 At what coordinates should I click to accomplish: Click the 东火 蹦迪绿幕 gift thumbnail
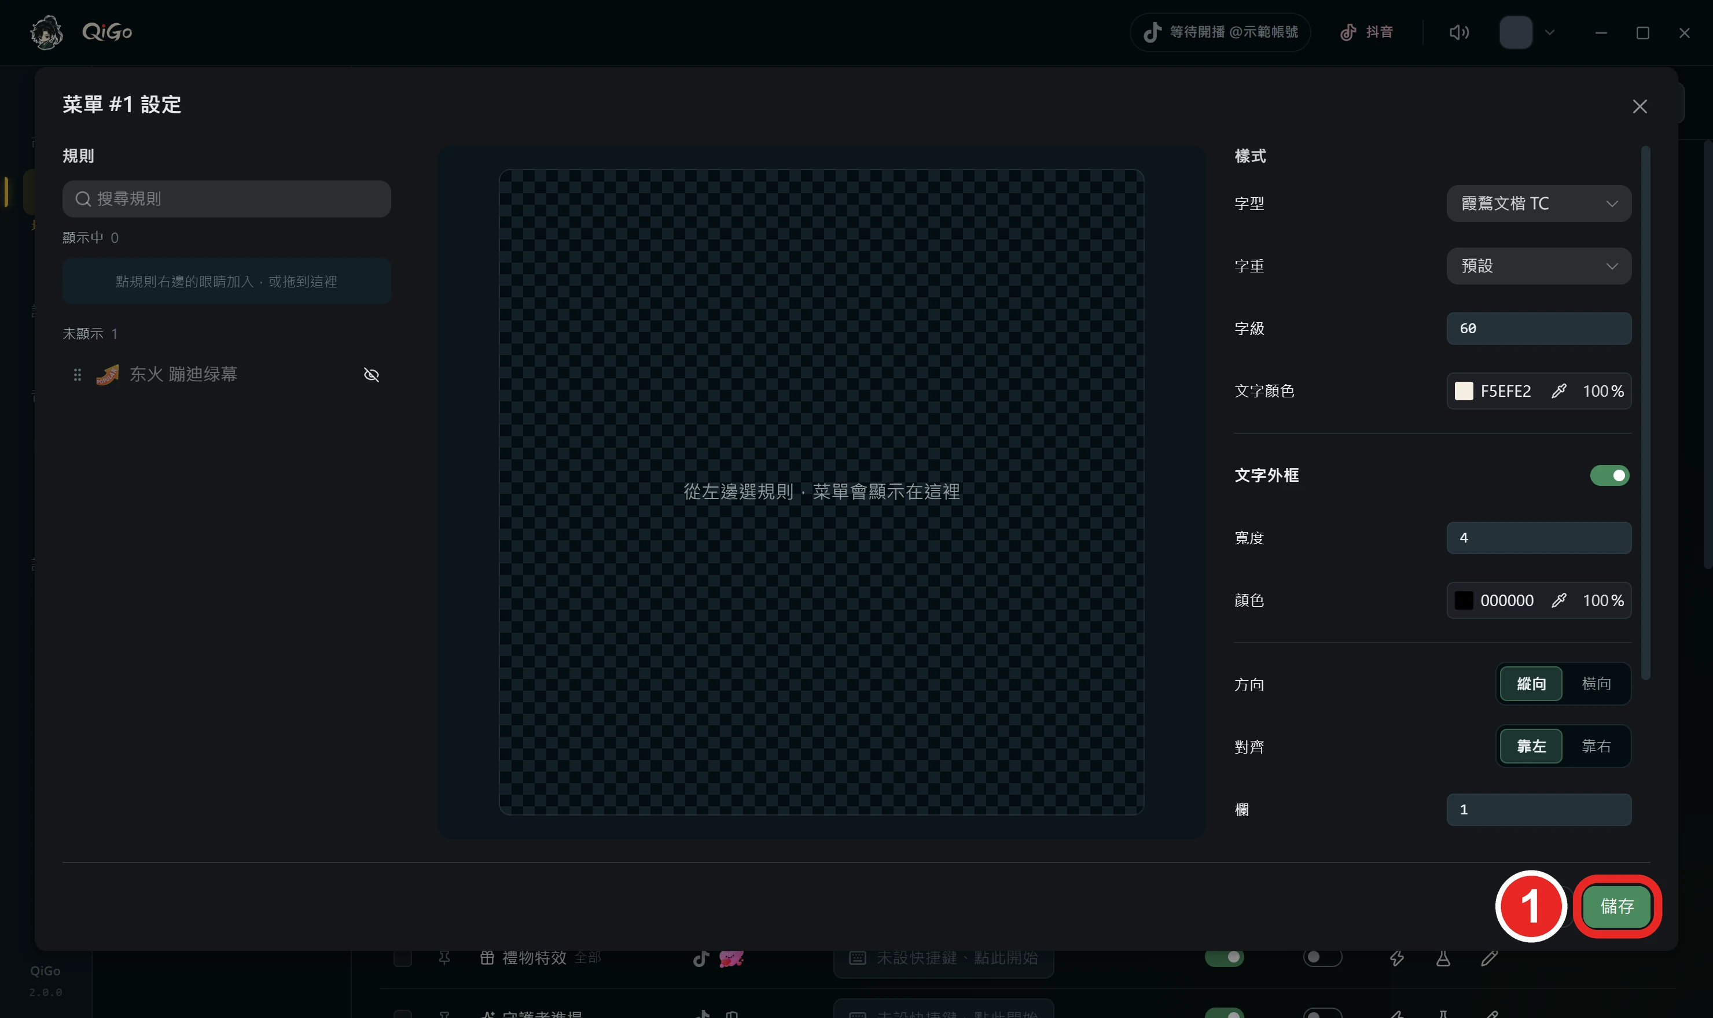(107, 375)
